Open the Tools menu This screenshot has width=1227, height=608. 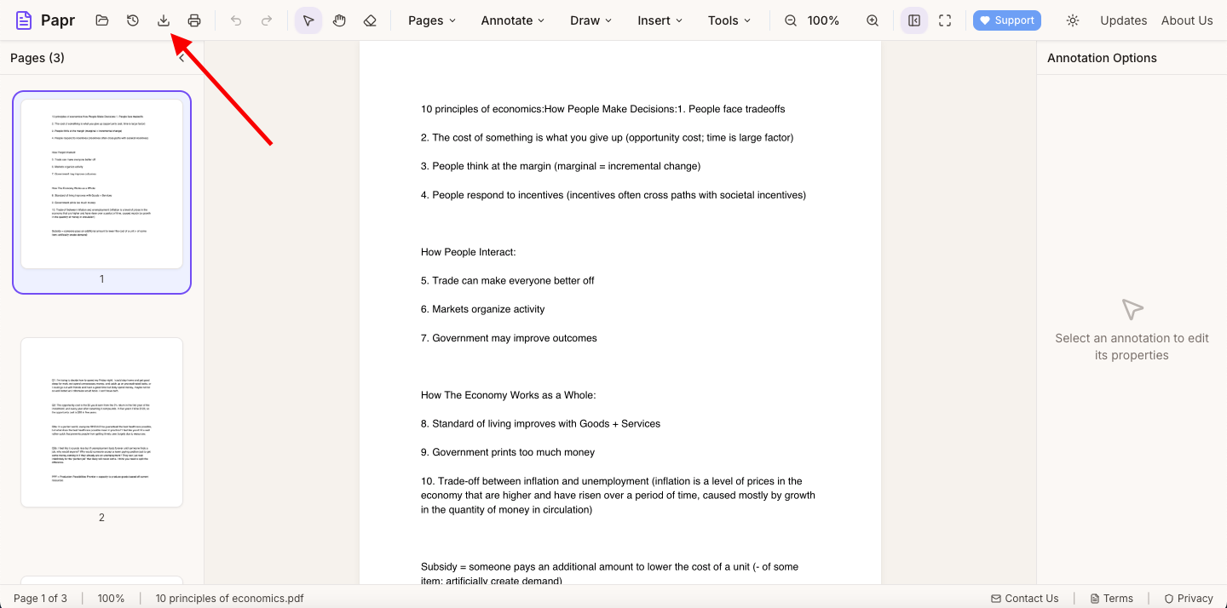tap(729, 20)
